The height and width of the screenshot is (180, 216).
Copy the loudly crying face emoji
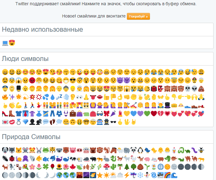pyautogui.click(x=160, y=72)
